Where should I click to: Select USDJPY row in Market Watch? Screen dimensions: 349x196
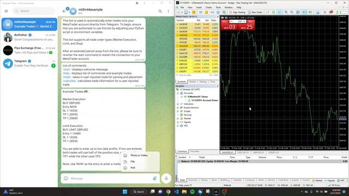click(197, 71)
